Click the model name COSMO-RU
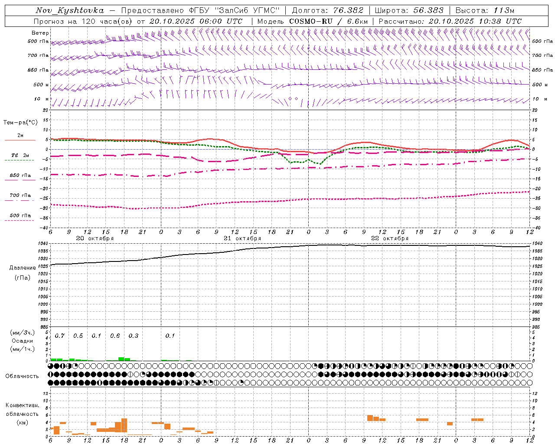The height and width of the screenshot is (444, 555). (311, 21)
